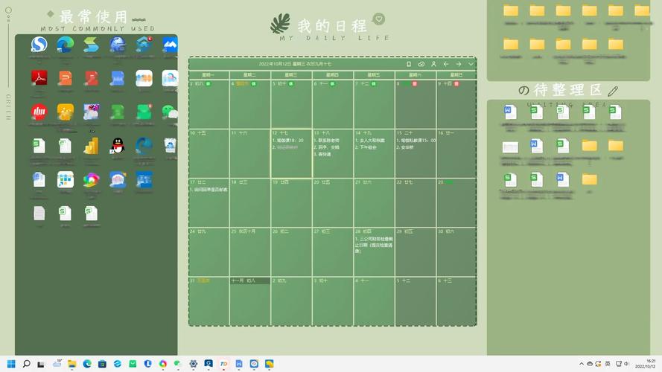The height and width of the screenshot is (372, 662).
Task: Open weather widget on taskbar
Action: click(x=57, y=363)
